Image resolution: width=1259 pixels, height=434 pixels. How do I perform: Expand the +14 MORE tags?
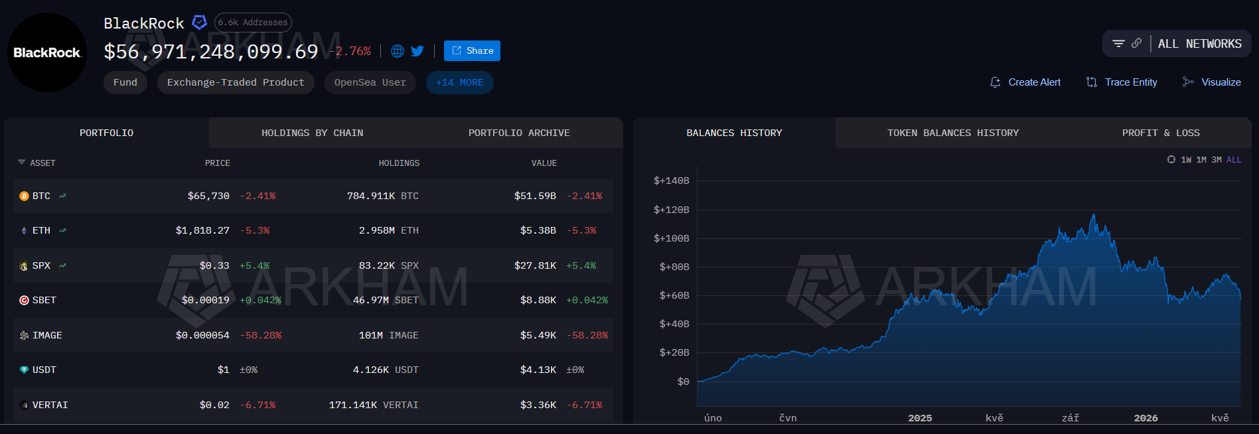coord(459,82)
